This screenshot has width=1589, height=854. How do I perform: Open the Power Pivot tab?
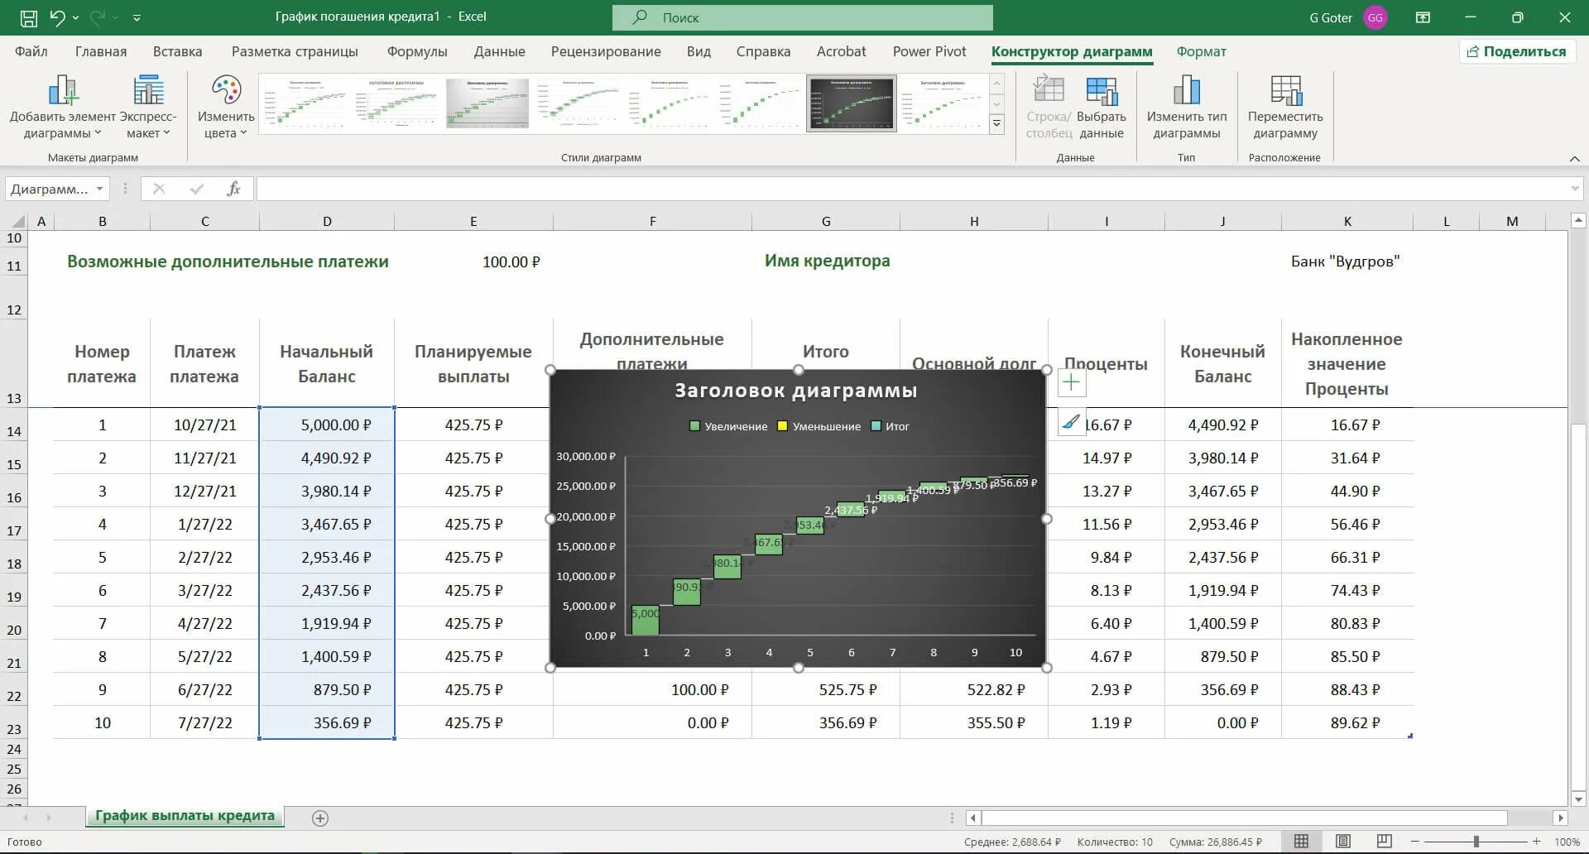[929, 51]
